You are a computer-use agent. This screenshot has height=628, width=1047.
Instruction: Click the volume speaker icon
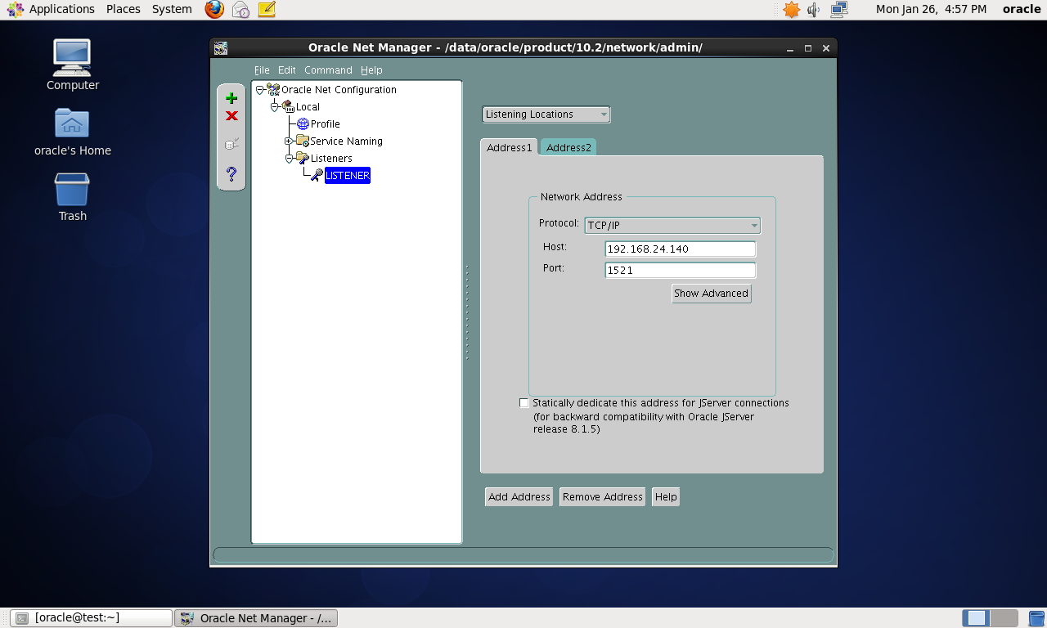tap(814, 10)
